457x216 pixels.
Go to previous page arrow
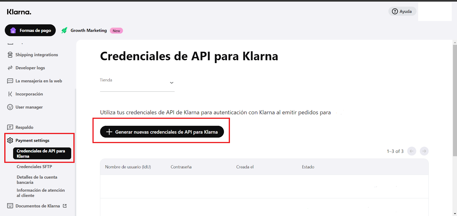tap(412, 151)
